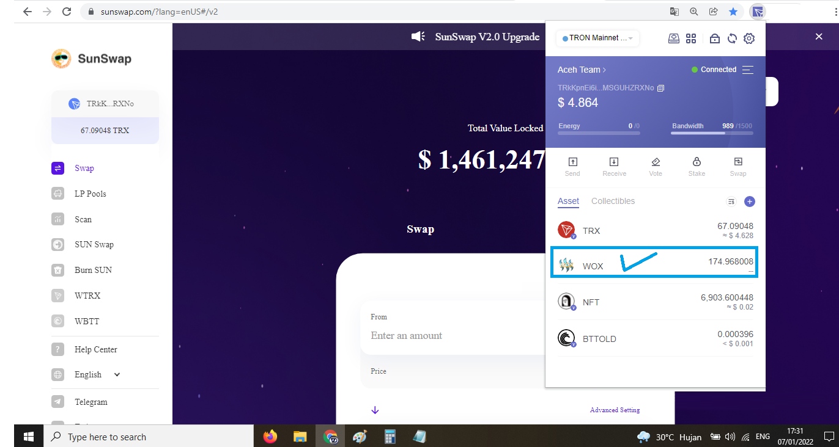
Task: Select the BTTOLD asset row
Action: click(x=656, y=338)
